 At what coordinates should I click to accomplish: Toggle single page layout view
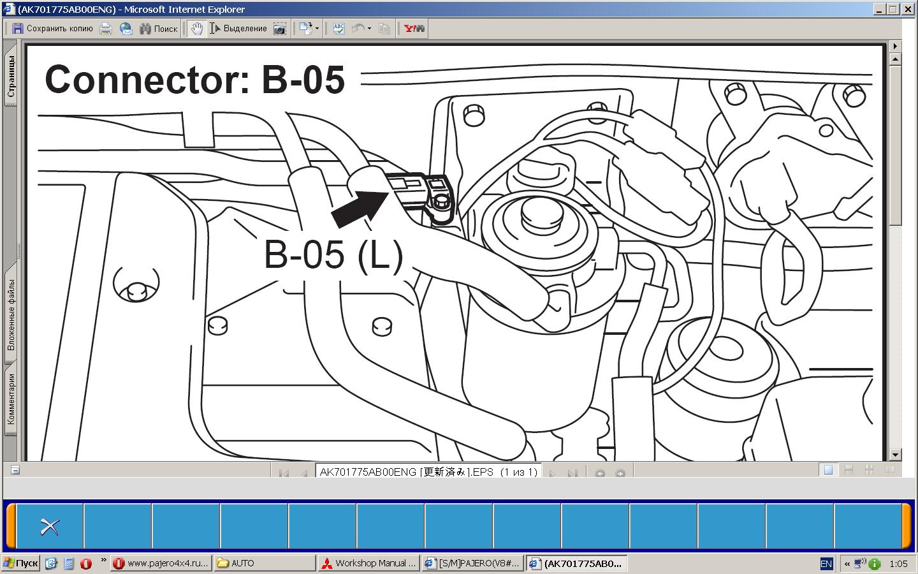tap(828, 470)
